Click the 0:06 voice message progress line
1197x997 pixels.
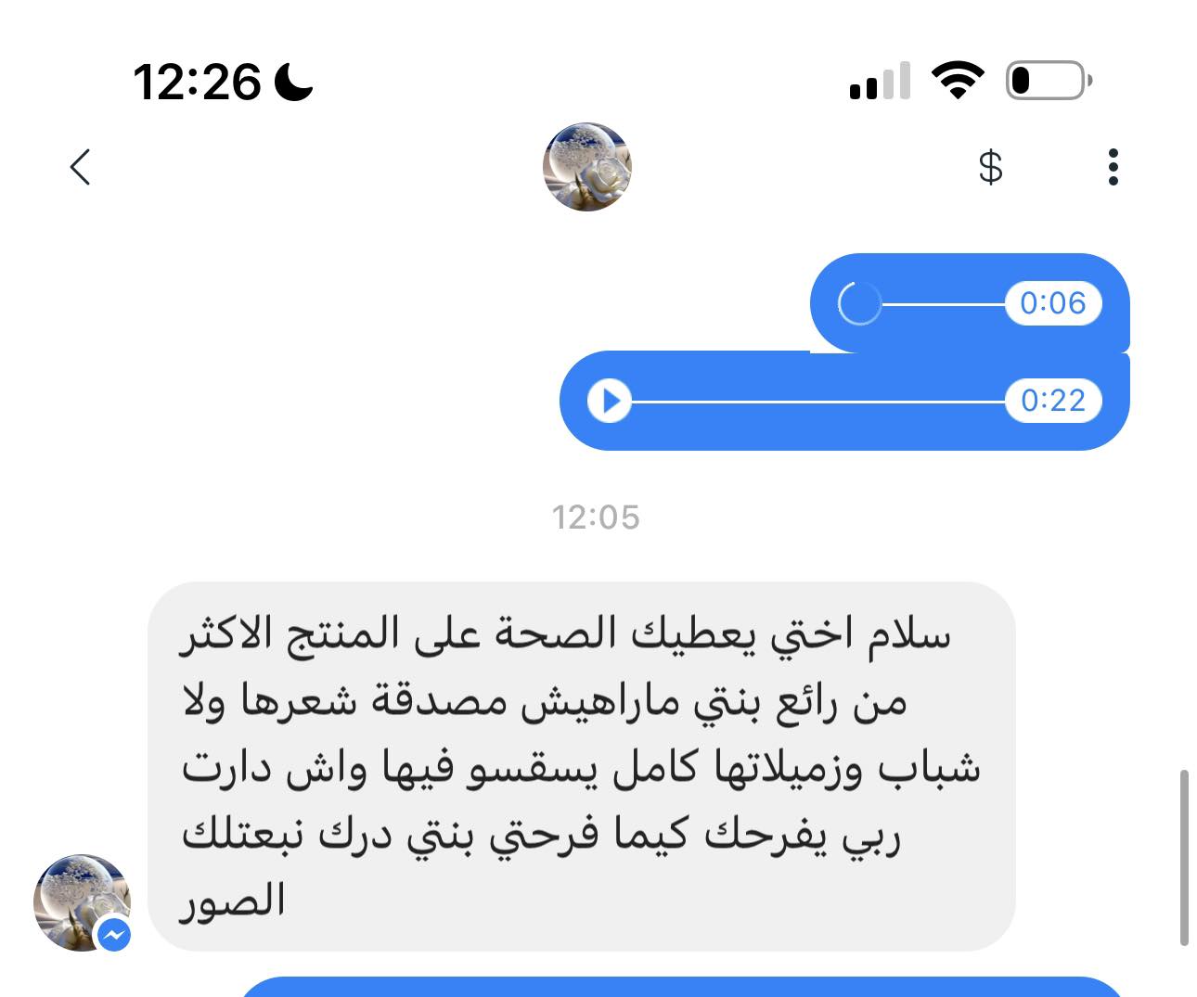click(x=944, y=303)
